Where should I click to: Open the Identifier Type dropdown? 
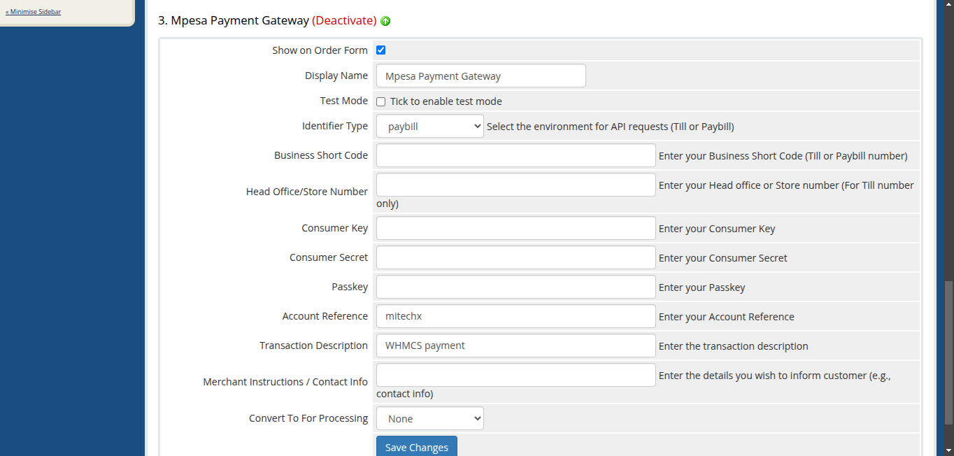pyautogui.click(x=430, y=127)
